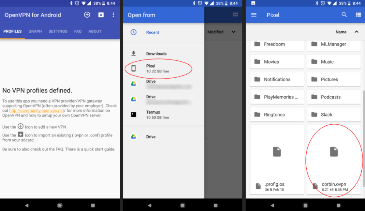Tap the Bluetooth icon in first phone status bar
Image resolution: width=365 pixels, height=211 pixels.
coord(71,3)
